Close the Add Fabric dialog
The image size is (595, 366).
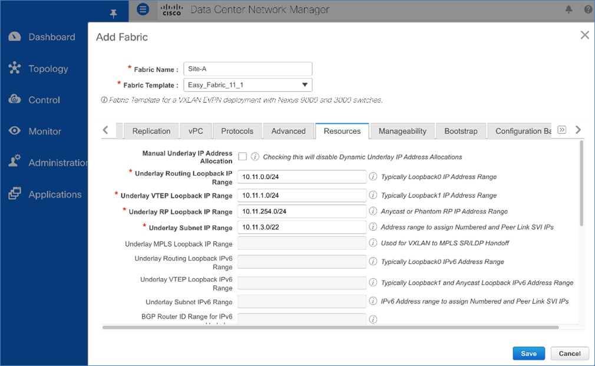click(585, 35)
